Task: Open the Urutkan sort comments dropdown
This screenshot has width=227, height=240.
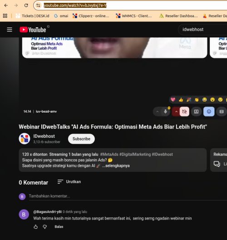Action: point(69,182)
